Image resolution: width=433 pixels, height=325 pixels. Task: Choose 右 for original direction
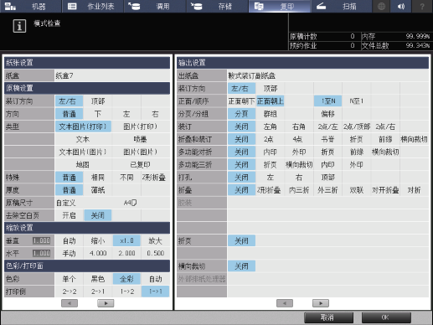[x=155, y=114]
